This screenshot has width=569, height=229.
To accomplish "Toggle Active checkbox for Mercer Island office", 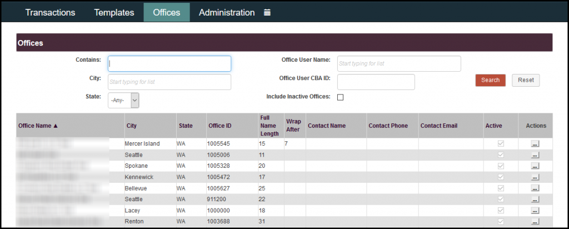I will pyautogui.click(x=501, y=144).
